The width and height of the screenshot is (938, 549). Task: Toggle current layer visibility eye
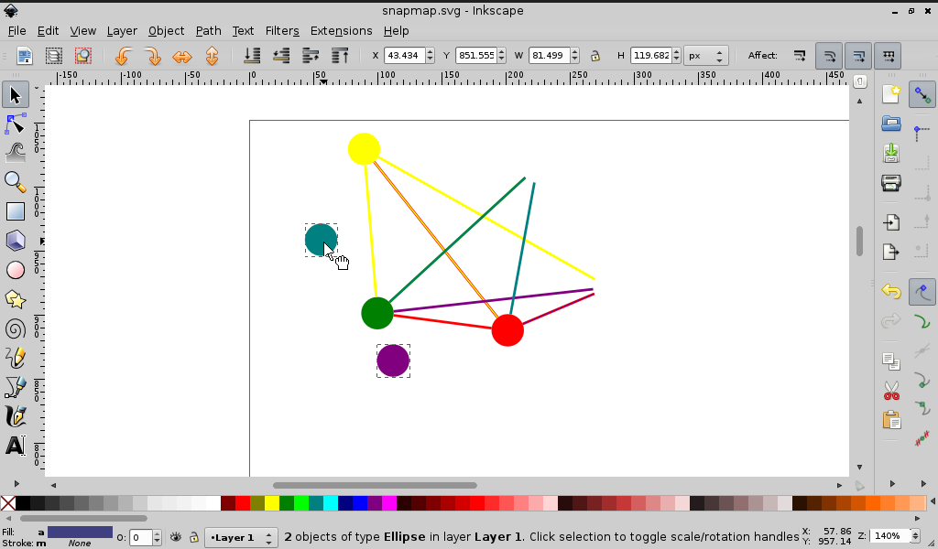click(x=175, y=538)
